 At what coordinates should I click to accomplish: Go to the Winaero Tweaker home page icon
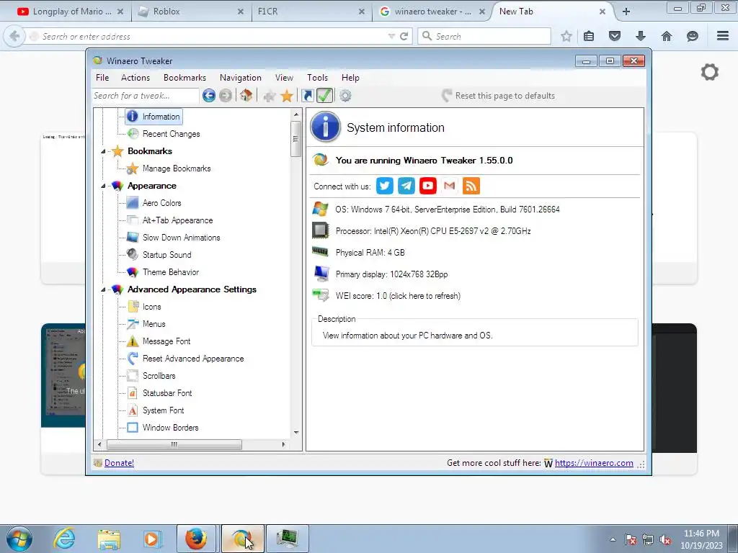(246, 96)
